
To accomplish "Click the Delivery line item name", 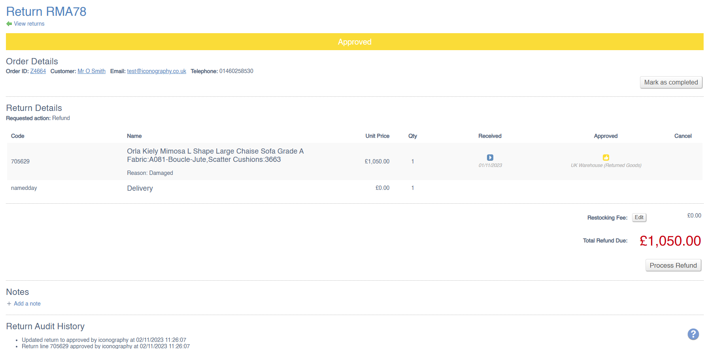I will click(140, 188).
